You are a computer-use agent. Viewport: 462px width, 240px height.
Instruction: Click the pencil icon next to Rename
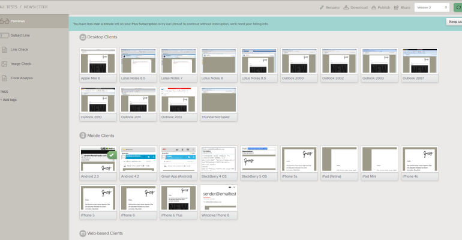click(x=322, y=7)
